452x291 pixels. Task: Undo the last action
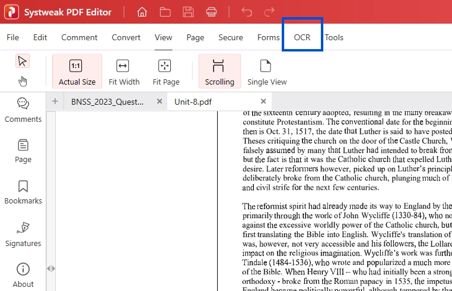247,12
